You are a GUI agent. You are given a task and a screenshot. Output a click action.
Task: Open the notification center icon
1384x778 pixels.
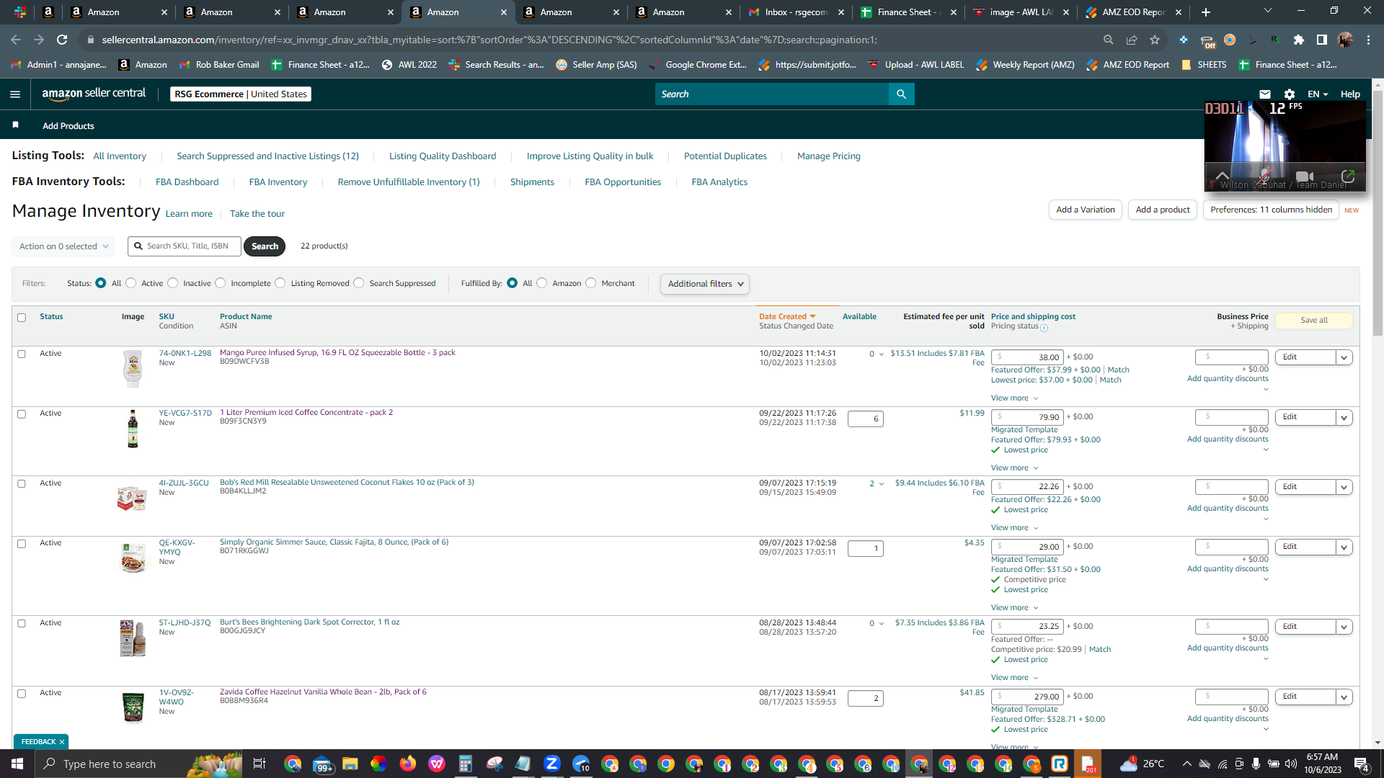coord(1362,764)
